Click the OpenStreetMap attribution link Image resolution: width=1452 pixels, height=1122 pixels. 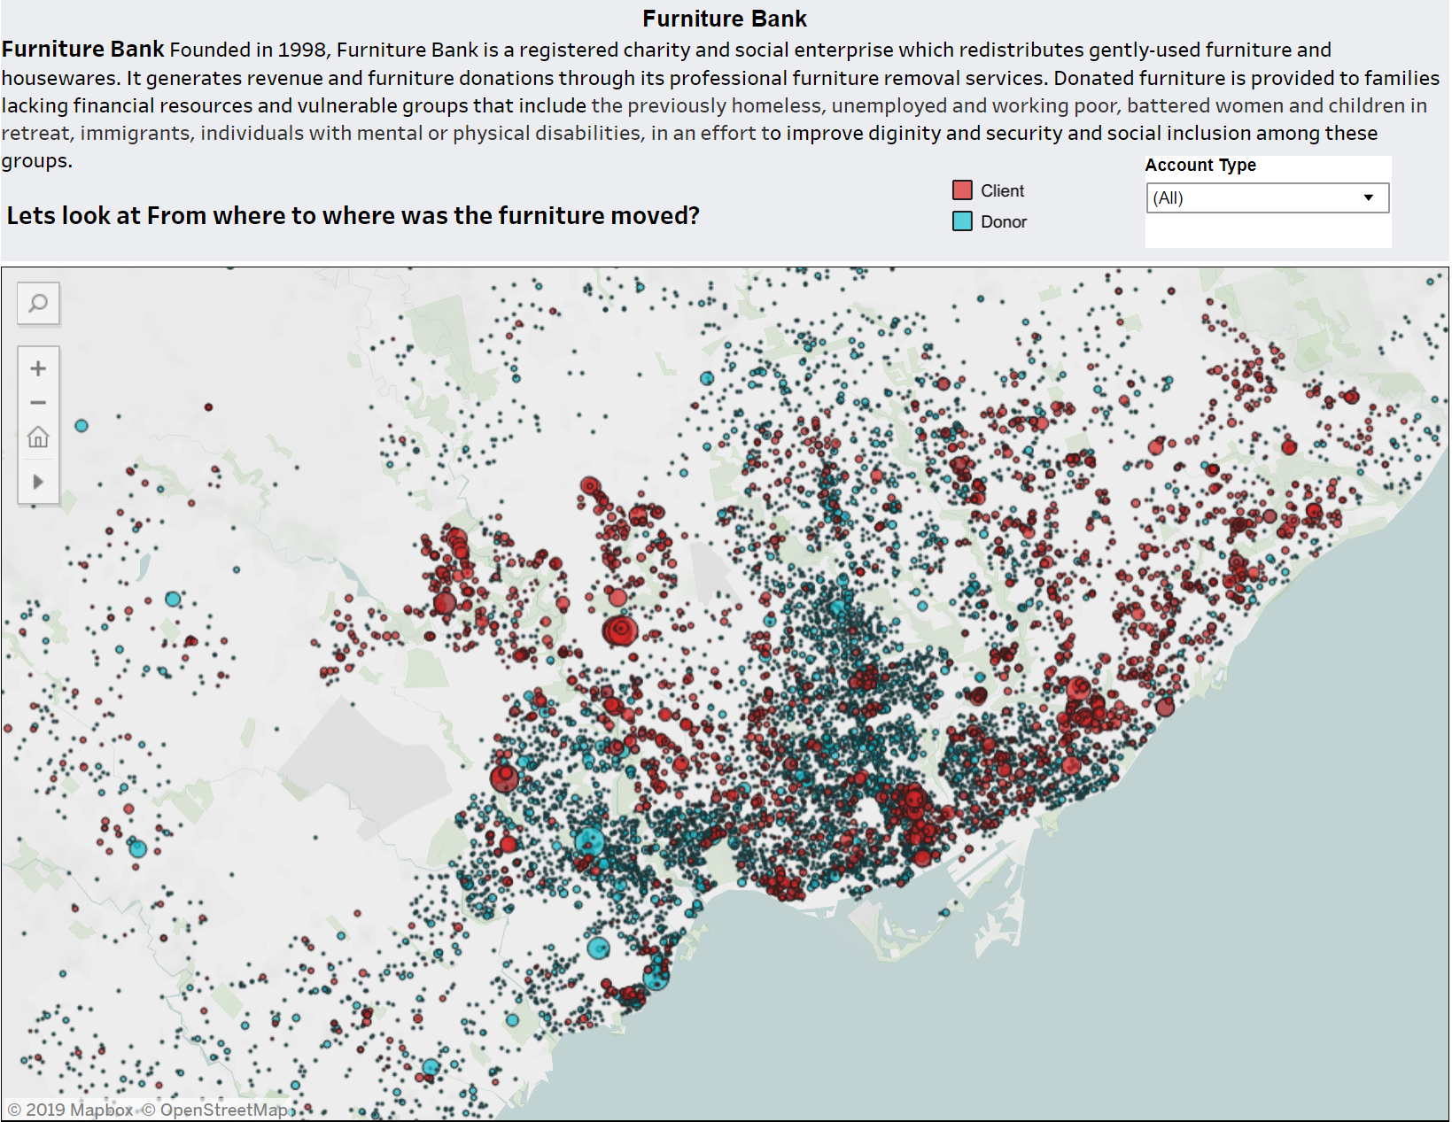pyautogui.click(x=217, y=1110)
